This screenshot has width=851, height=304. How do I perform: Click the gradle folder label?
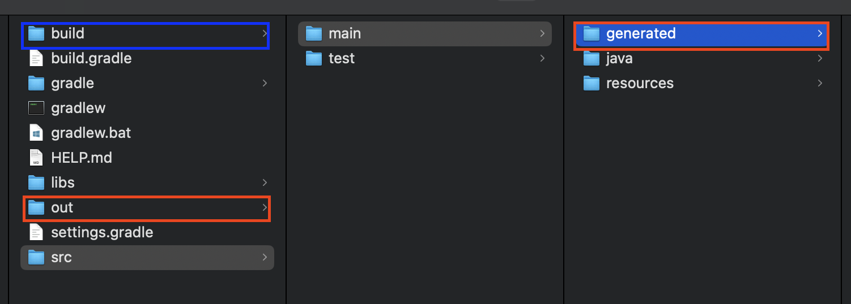[73, 83]
